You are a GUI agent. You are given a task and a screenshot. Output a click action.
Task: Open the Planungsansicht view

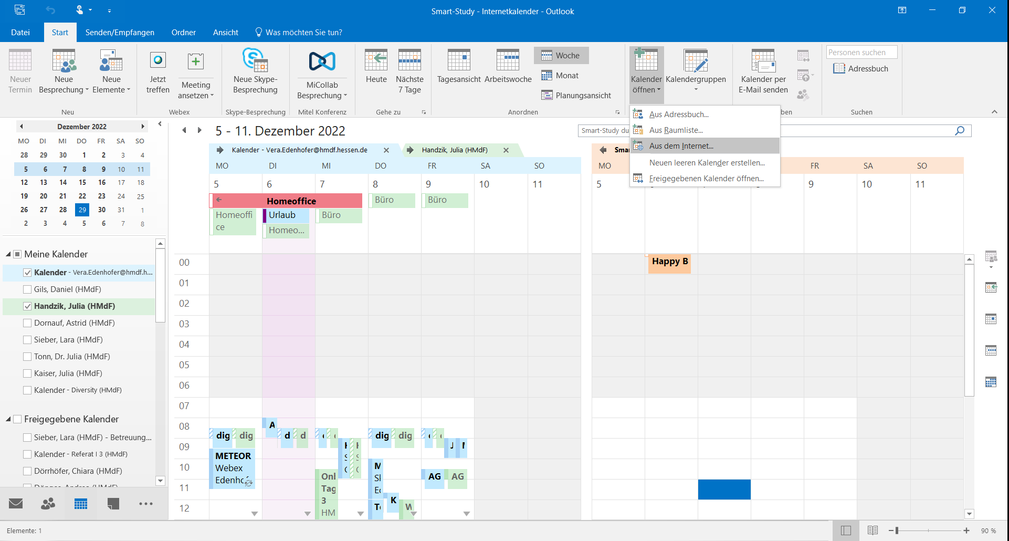click(x=576, y=96)
